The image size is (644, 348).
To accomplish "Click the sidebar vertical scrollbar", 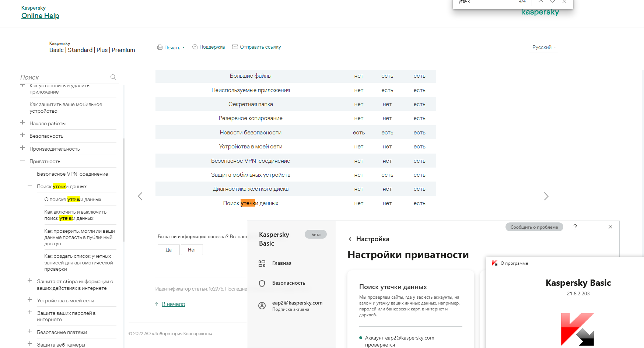I will [x=123, y=190].
